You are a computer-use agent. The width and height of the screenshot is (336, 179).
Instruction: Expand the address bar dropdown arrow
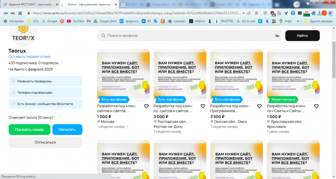click(x=244, y=13)
